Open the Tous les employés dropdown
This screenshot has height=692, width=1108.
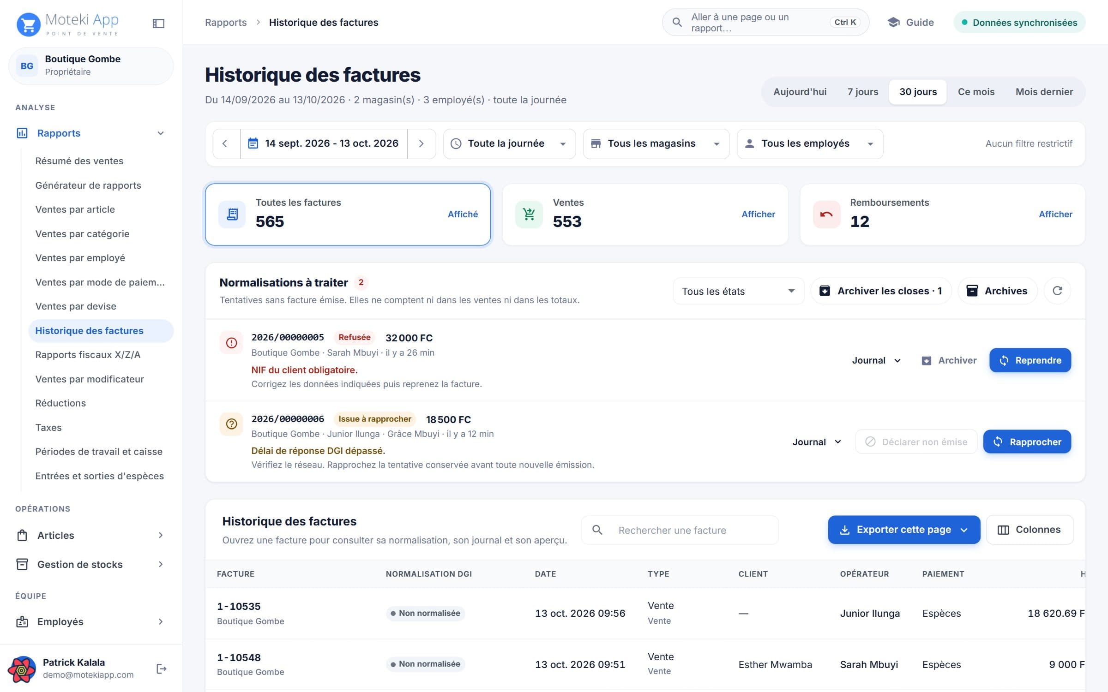point(810,143)
